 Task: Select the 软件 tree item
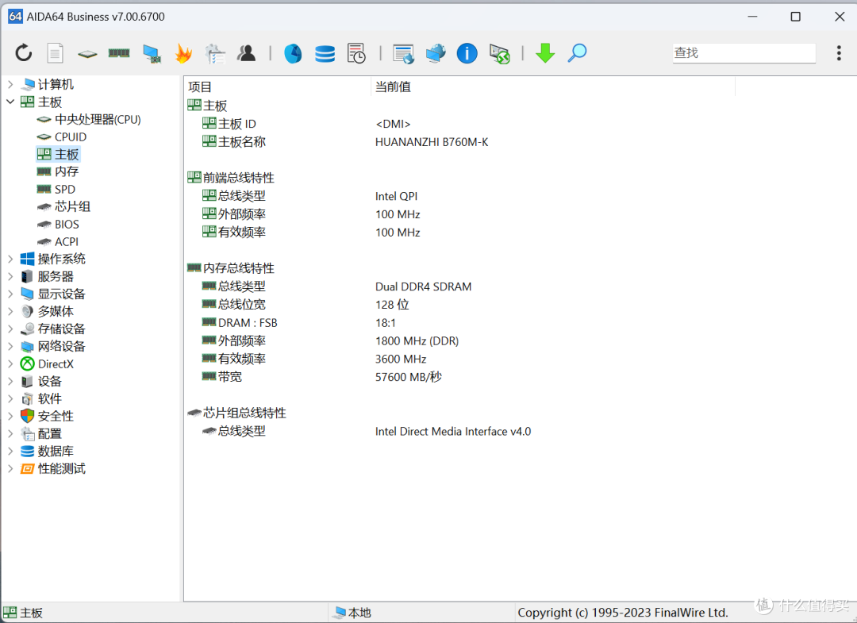coord(41,399)
